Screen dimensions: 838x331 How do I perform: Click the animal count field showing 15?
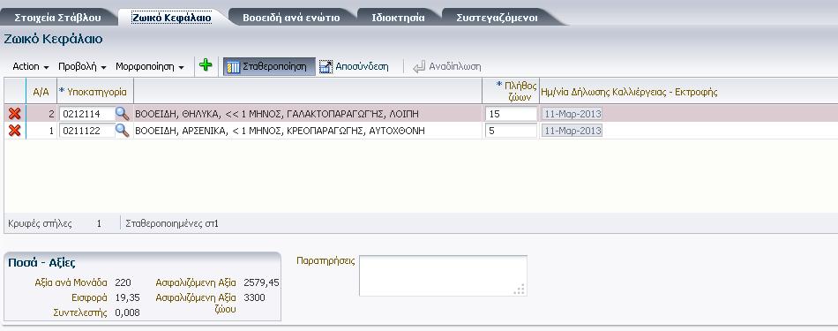511,114
